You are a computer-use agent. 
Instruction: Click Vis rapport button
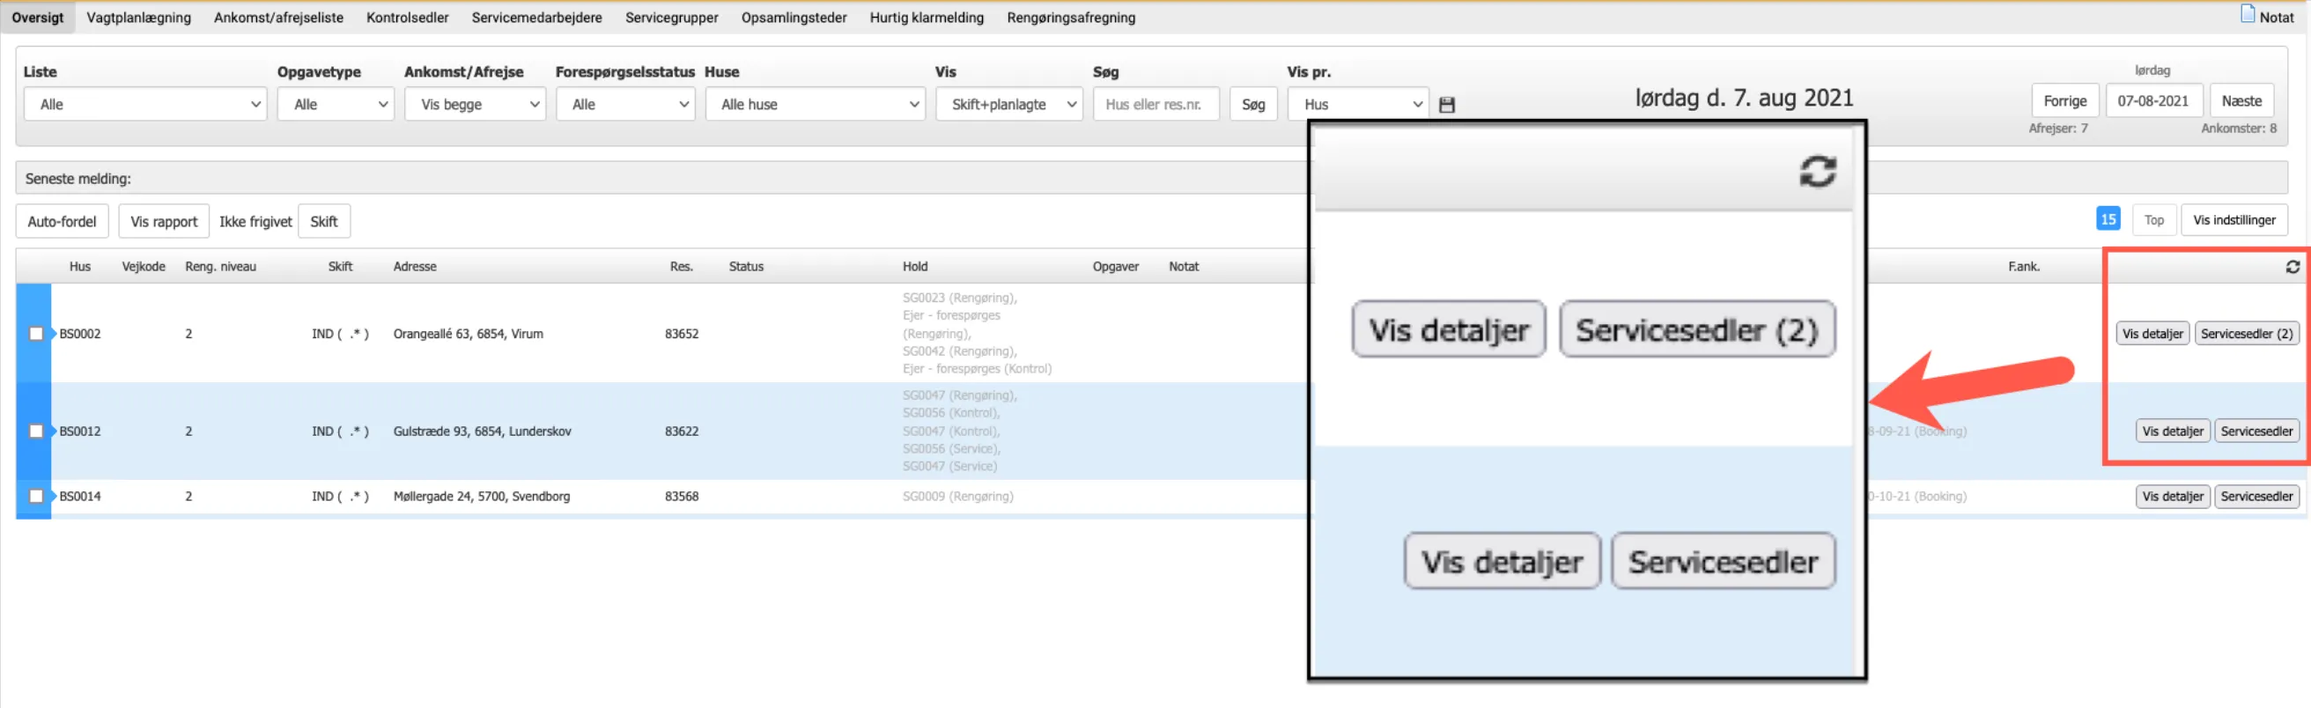click(163, 222)
